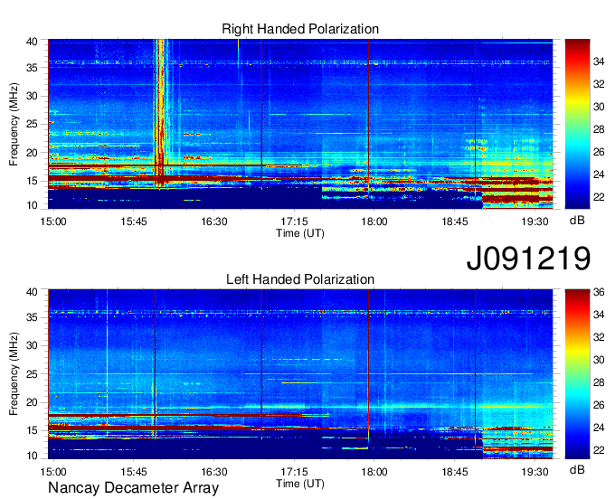615x499 pixels.
Task: Click 15:00 tick on Left Handed time axis
Action: 53,472
